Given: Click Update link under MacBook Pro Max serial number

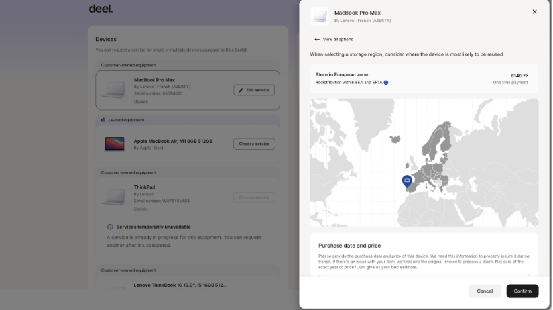Looking at the screenshot, I should tap(141, 101).
